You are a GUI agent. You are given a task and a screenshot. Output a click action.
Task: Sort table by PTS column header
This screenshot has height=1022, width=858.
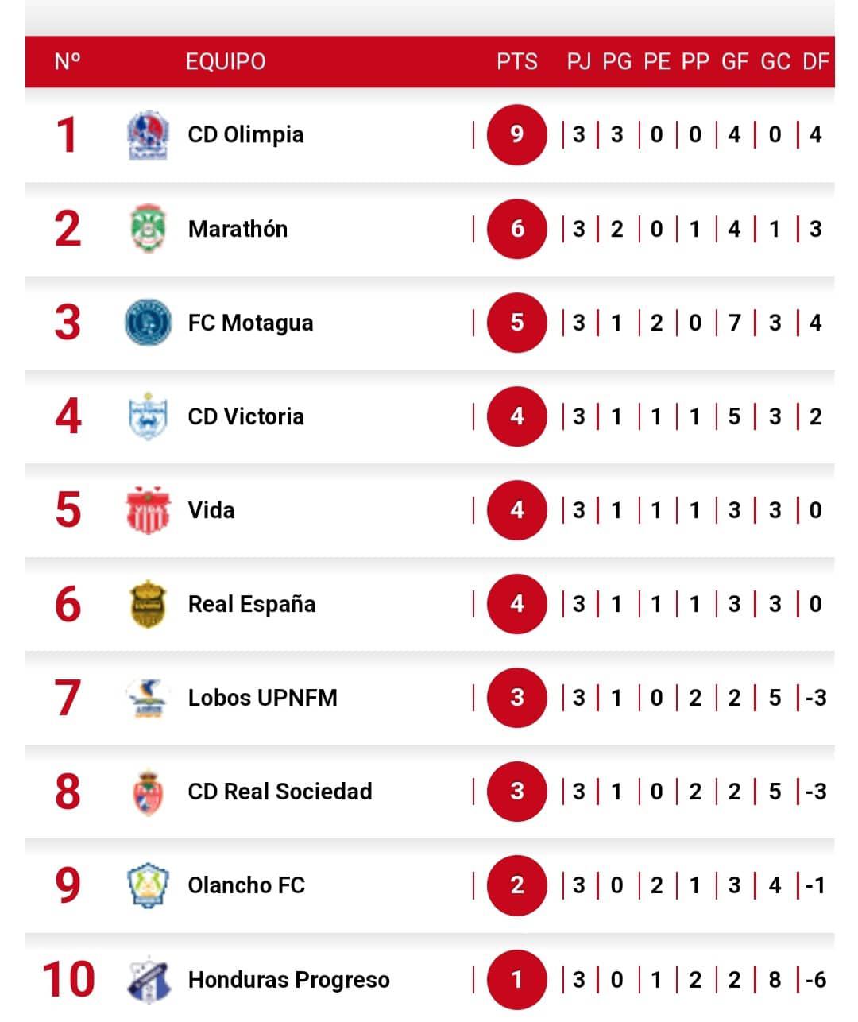point(517,61)
